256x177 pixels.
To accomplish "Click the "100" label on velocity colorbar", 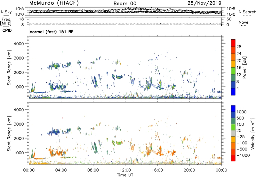I will (241, 124).
